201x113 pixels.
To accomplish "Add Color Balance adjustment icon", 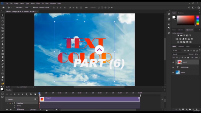I will click(180, 39).
